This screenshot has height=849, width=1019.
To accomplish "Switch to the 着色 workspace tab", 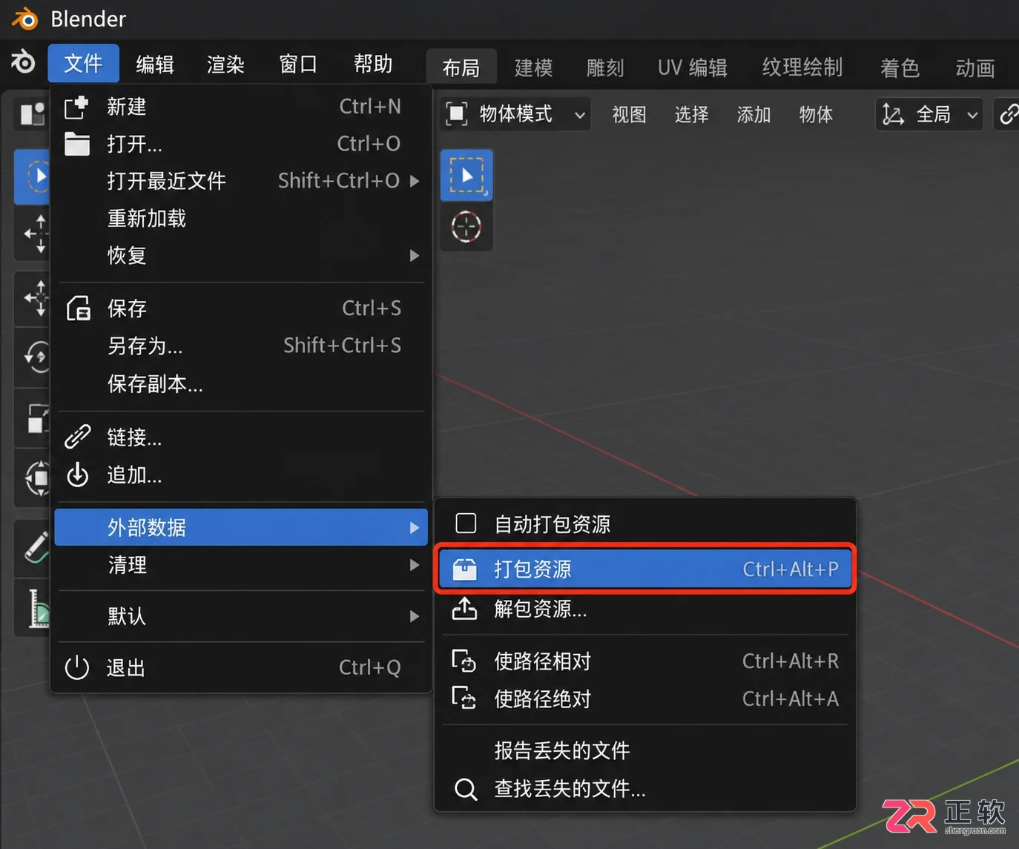I will (900, 67).
